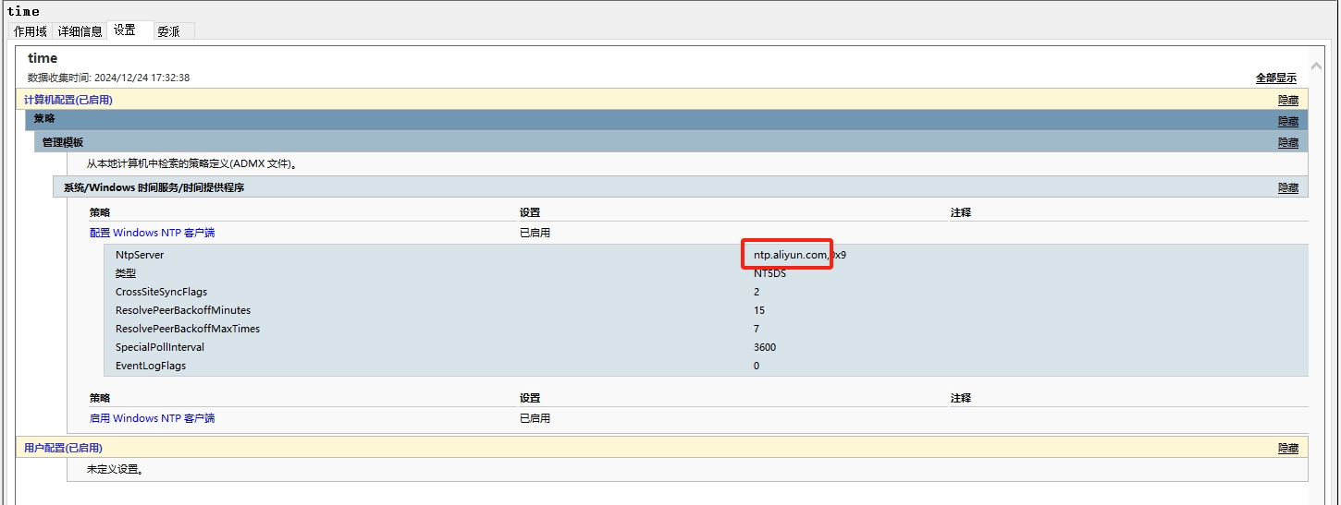Open the 启用 Windows NTP 客户端 policy link
The image size is (1341, 505).
point(153,418)
